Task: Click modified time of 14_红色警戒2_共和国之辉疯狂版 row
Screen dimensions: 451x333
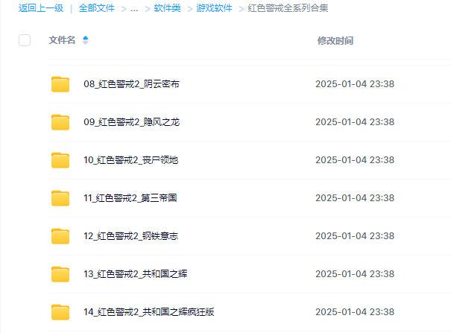Action: [355, 312]
